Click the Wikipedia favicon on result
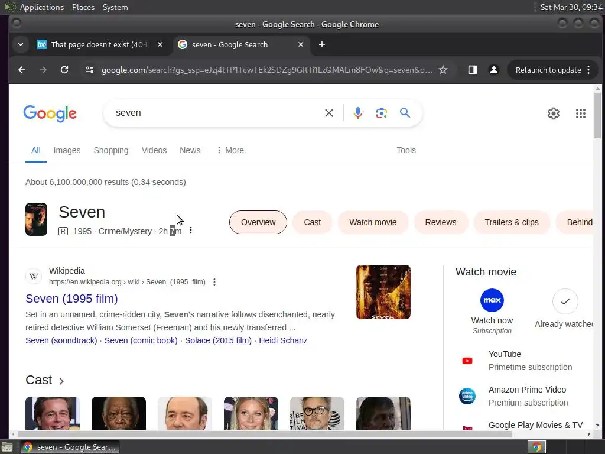This screenshot has width=605, height=454. [x=34, y=277]
